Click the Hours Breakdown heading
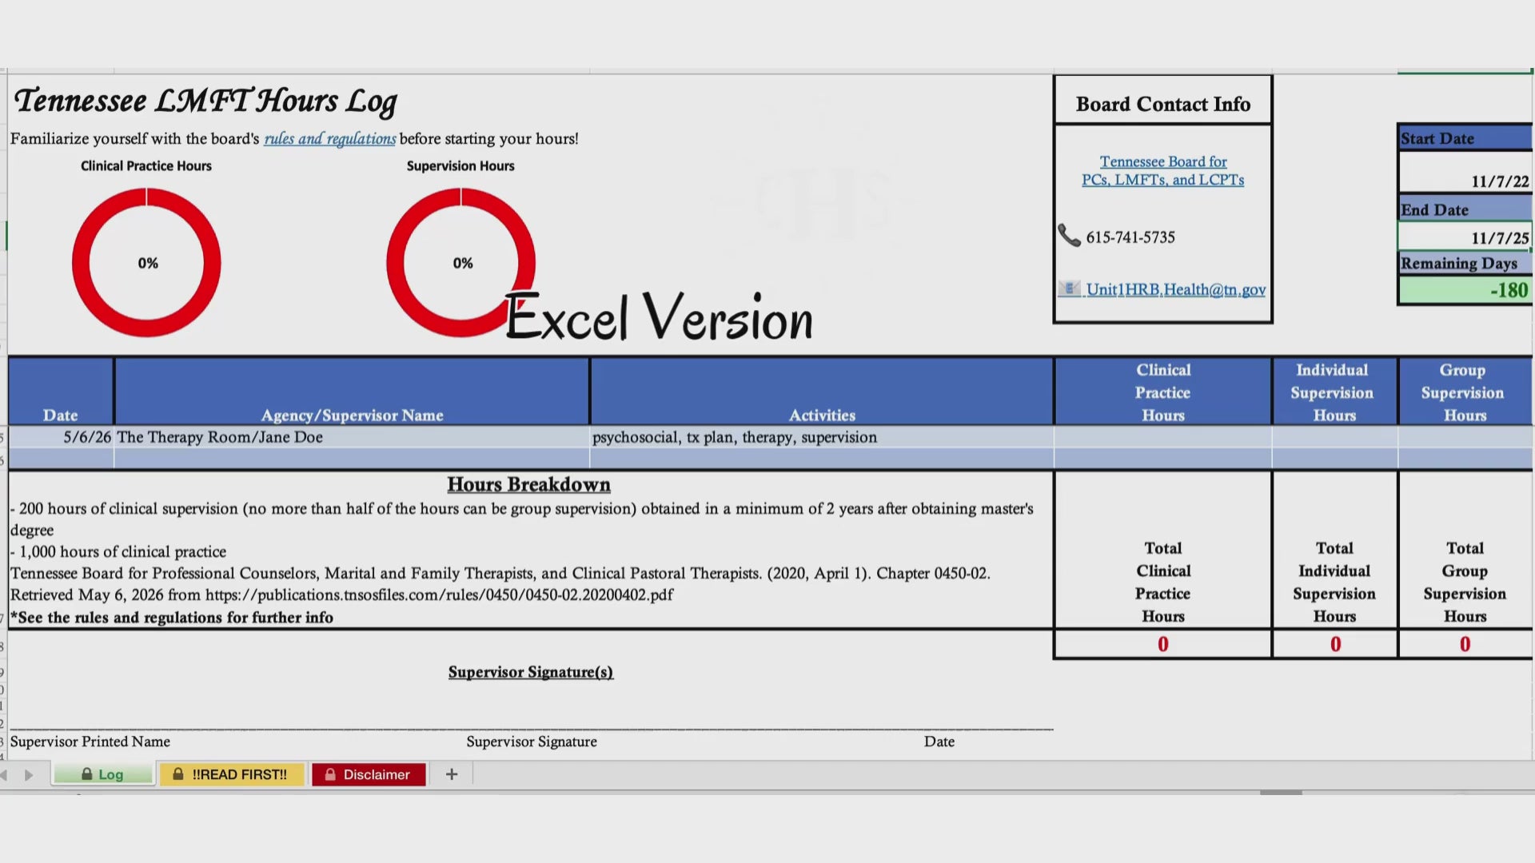1535x863 pixels. pos(528,484)
